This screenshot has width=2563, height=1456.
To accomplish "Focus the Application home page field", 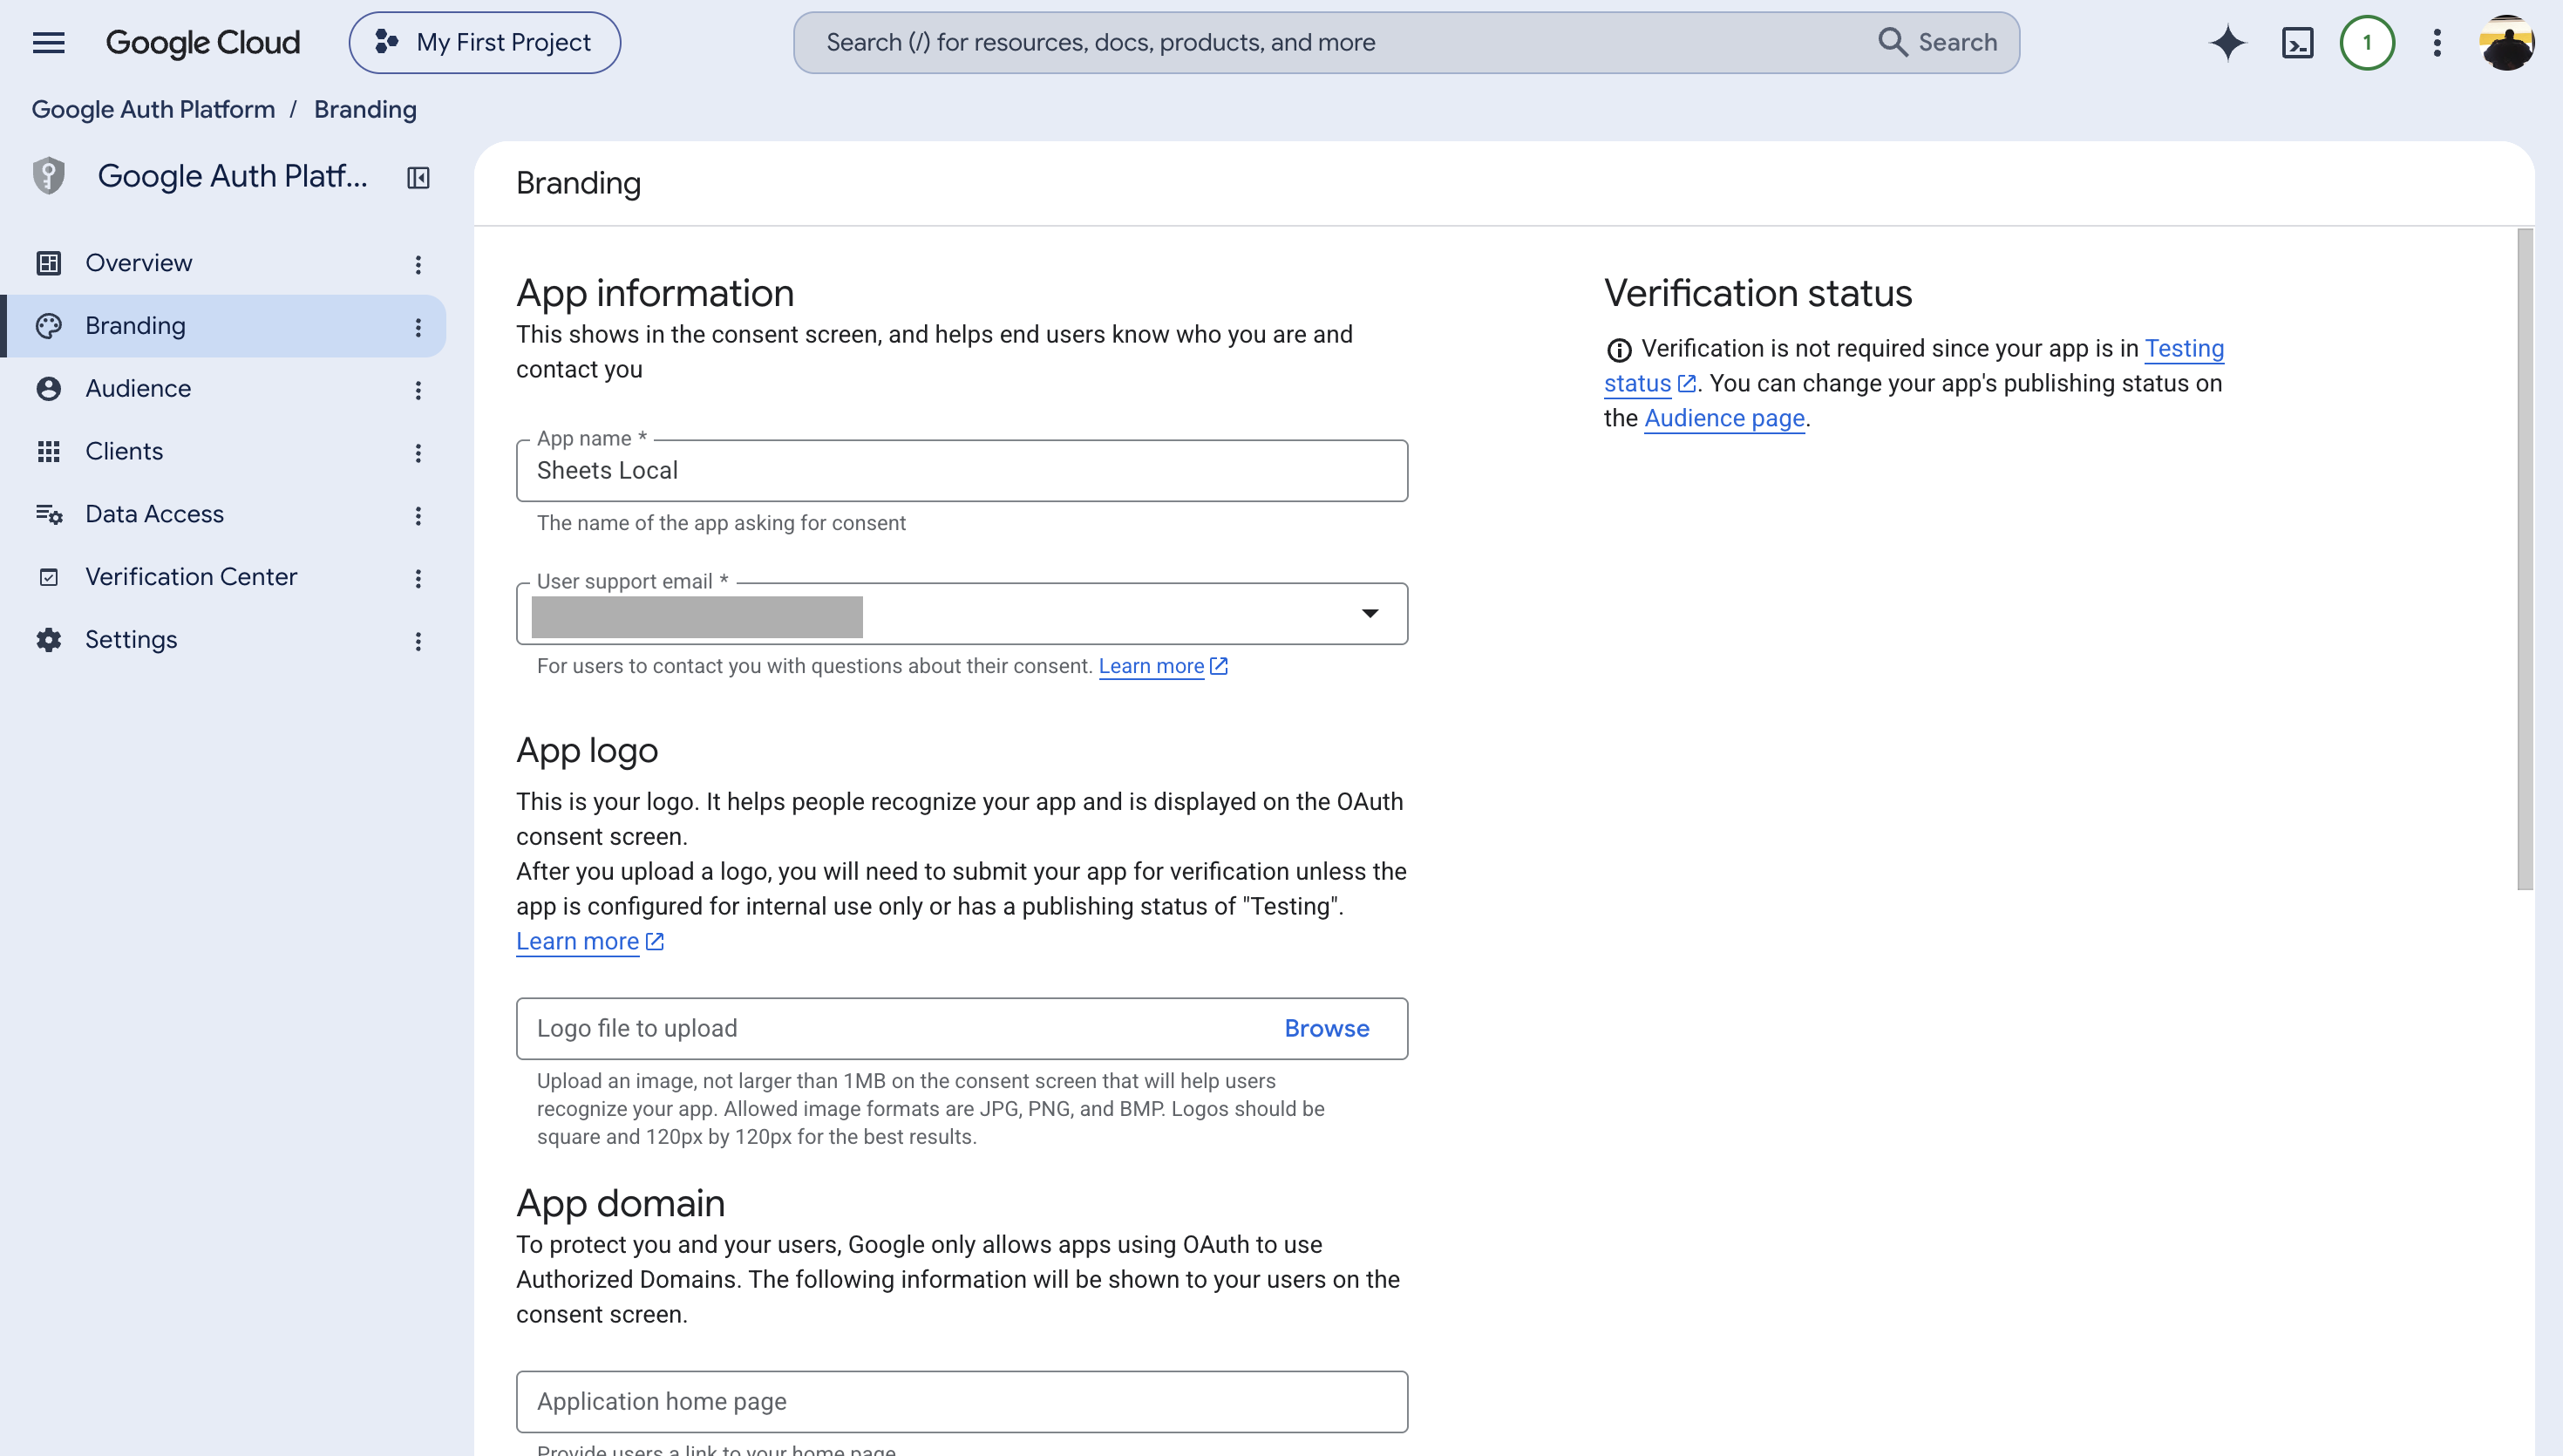I will (962, 1402).
